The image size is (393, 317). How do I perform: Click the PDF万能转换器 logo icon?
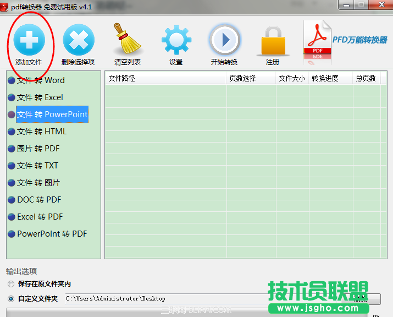(317, 42)
